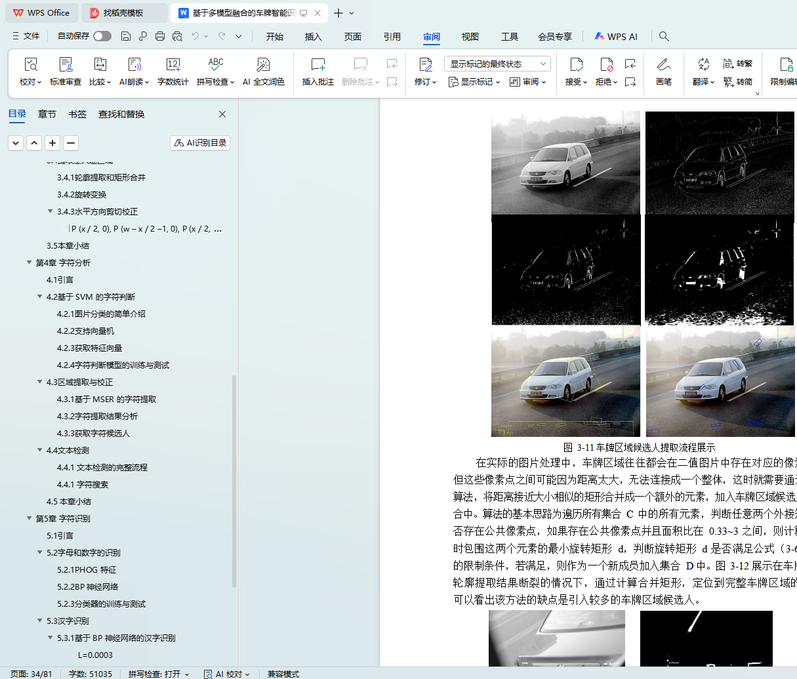
Task: Switch to the 引用 ribbon tab
Action: [x=392, y=37]
